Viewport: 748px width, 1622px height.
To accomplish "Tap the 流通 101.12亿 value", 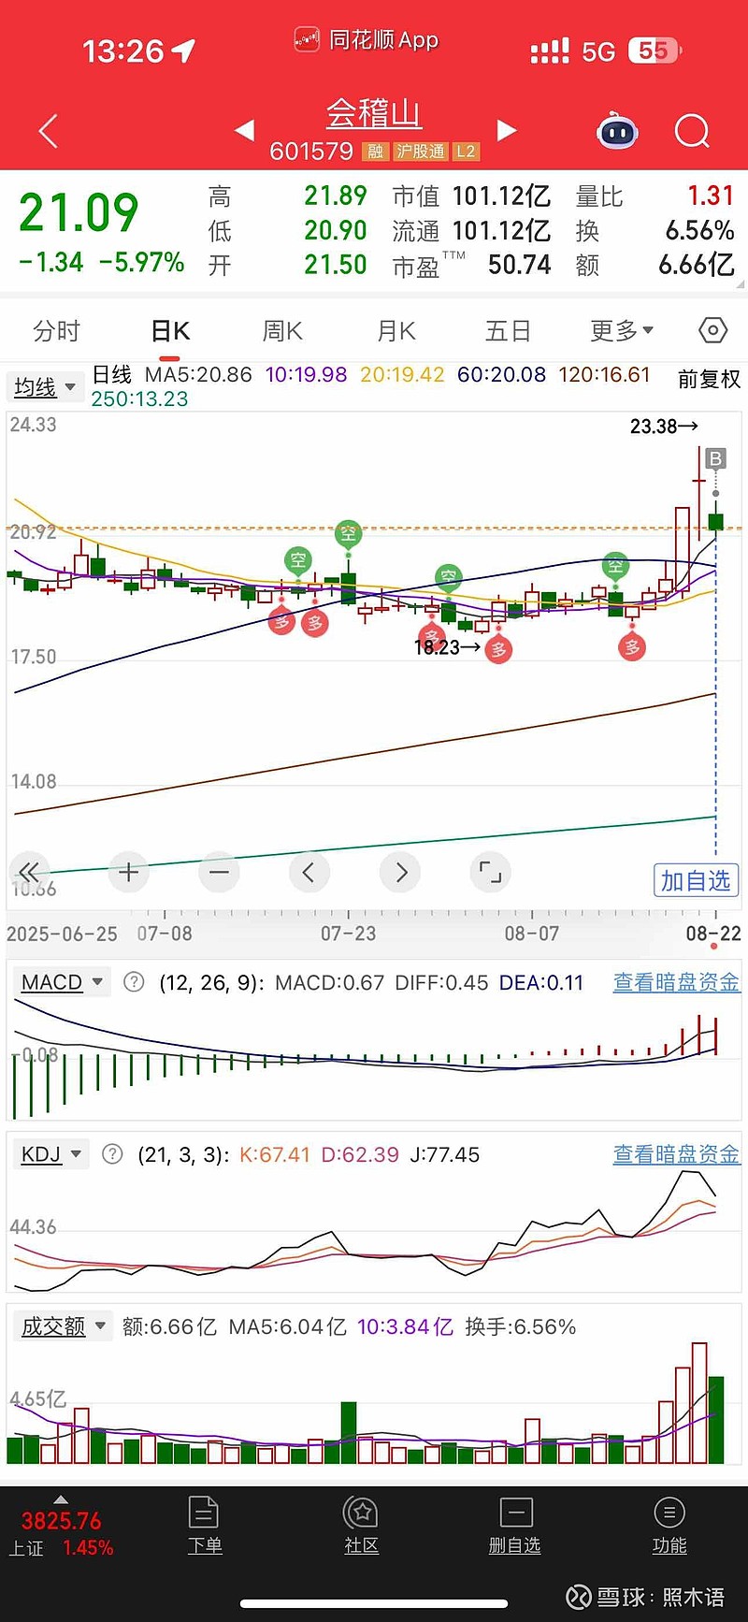I will pos(471,231).
